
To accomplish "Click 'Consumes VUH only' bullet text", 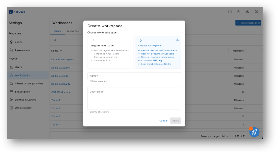I will coord(152,60).
